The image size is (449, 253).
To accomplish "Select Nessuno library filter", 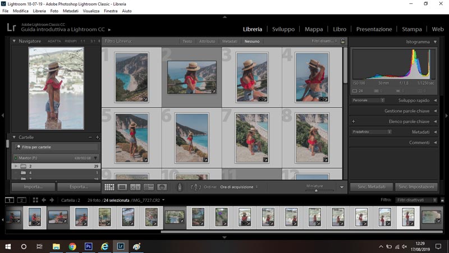I will point(252,41).
